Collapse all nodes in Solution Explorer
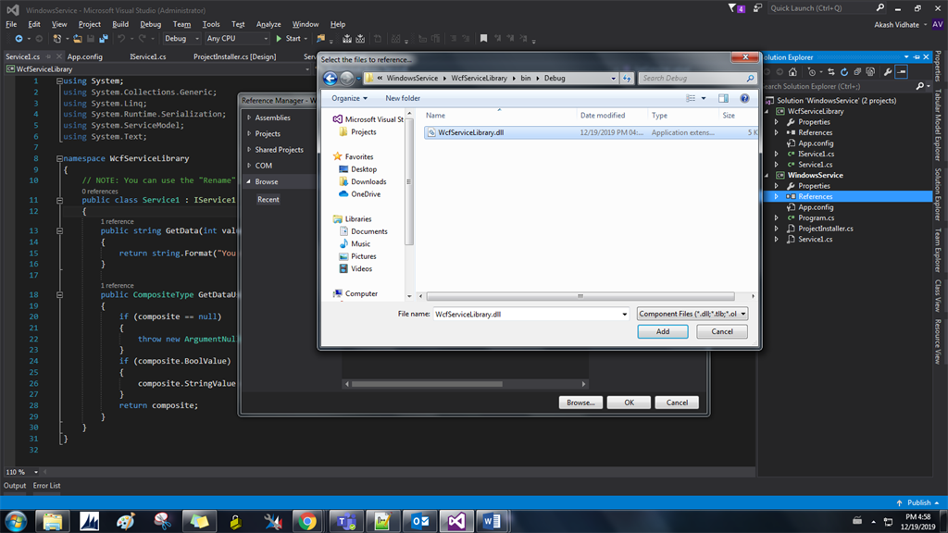Image resolution: width=948 pixels, height=533 pixels. point(857,72)
